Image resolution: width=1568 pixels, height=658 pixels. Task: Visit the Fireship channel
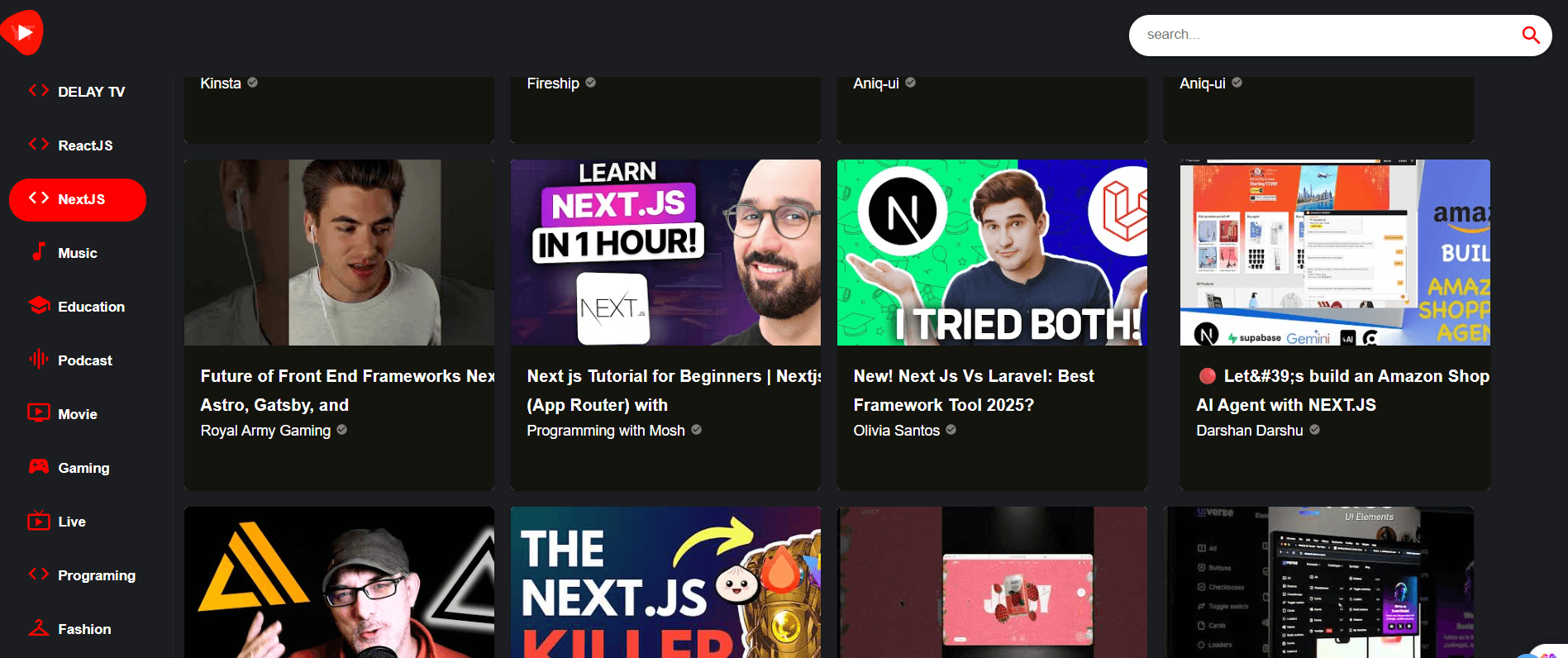pos(553,83)
